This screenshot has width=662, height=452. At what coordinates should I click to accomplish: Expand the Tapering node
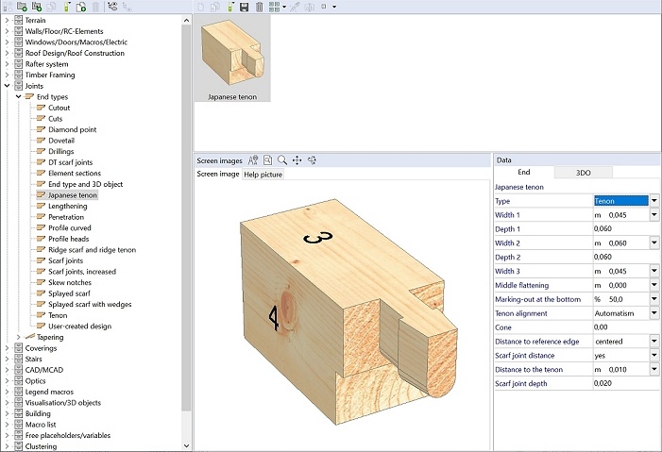(18, 337)
